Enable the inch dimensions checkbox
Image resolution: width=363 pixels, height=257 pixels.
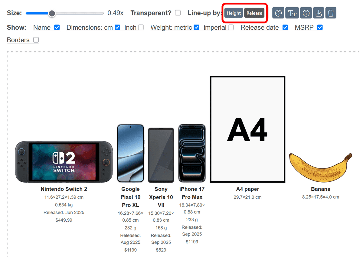click(x=141, y=27)
